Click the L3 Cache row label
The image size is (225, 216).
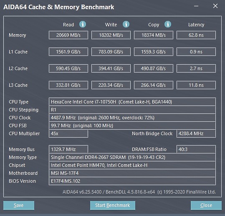click(18, 85)
